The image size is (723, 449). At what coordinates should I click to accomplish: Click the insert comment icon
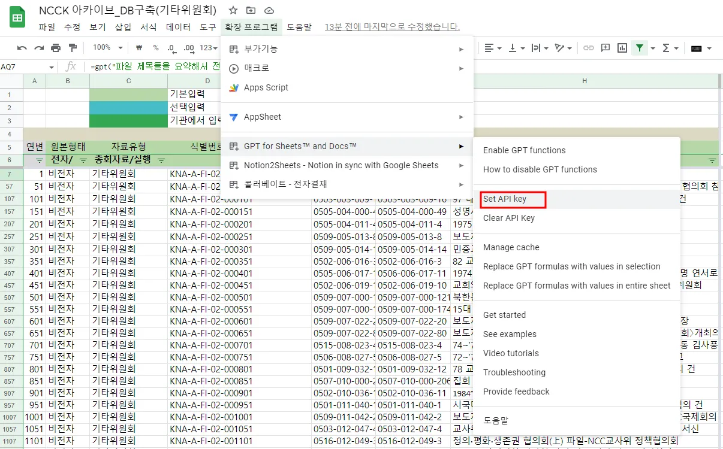[605, 48]
